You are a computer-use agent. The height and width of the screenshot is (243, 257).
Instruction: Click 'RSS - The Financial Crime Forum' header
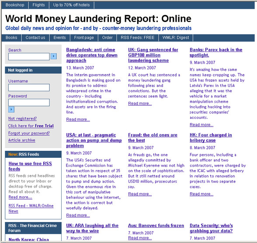(33, 228)
